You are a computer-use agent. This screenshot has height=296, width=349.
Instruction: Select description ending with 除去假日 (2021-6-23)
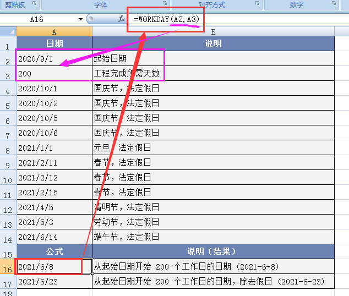tap(213, 282)
